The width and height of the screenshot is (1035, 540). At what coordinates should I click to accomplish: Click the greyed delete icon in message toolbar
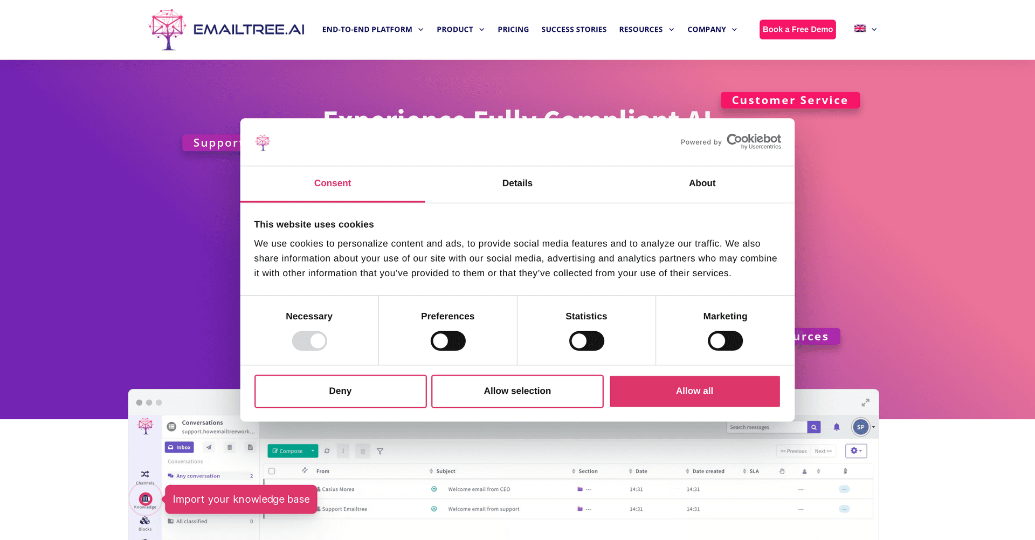point(363,451)
